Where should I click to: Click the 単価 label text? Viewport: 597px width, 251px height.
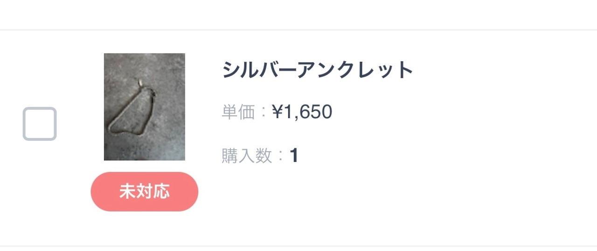pos(238,112)
